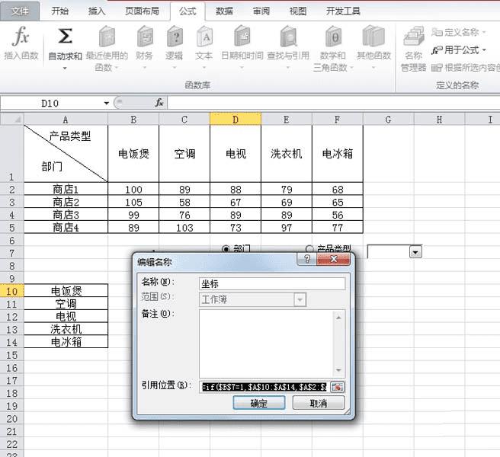Switch to the Data (数据) tab

pos(224,11)
